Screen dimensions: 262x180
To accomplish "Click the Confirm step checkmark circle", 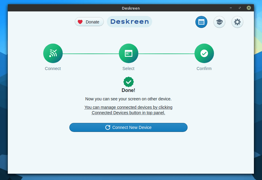I will click(x=204, y=53).
